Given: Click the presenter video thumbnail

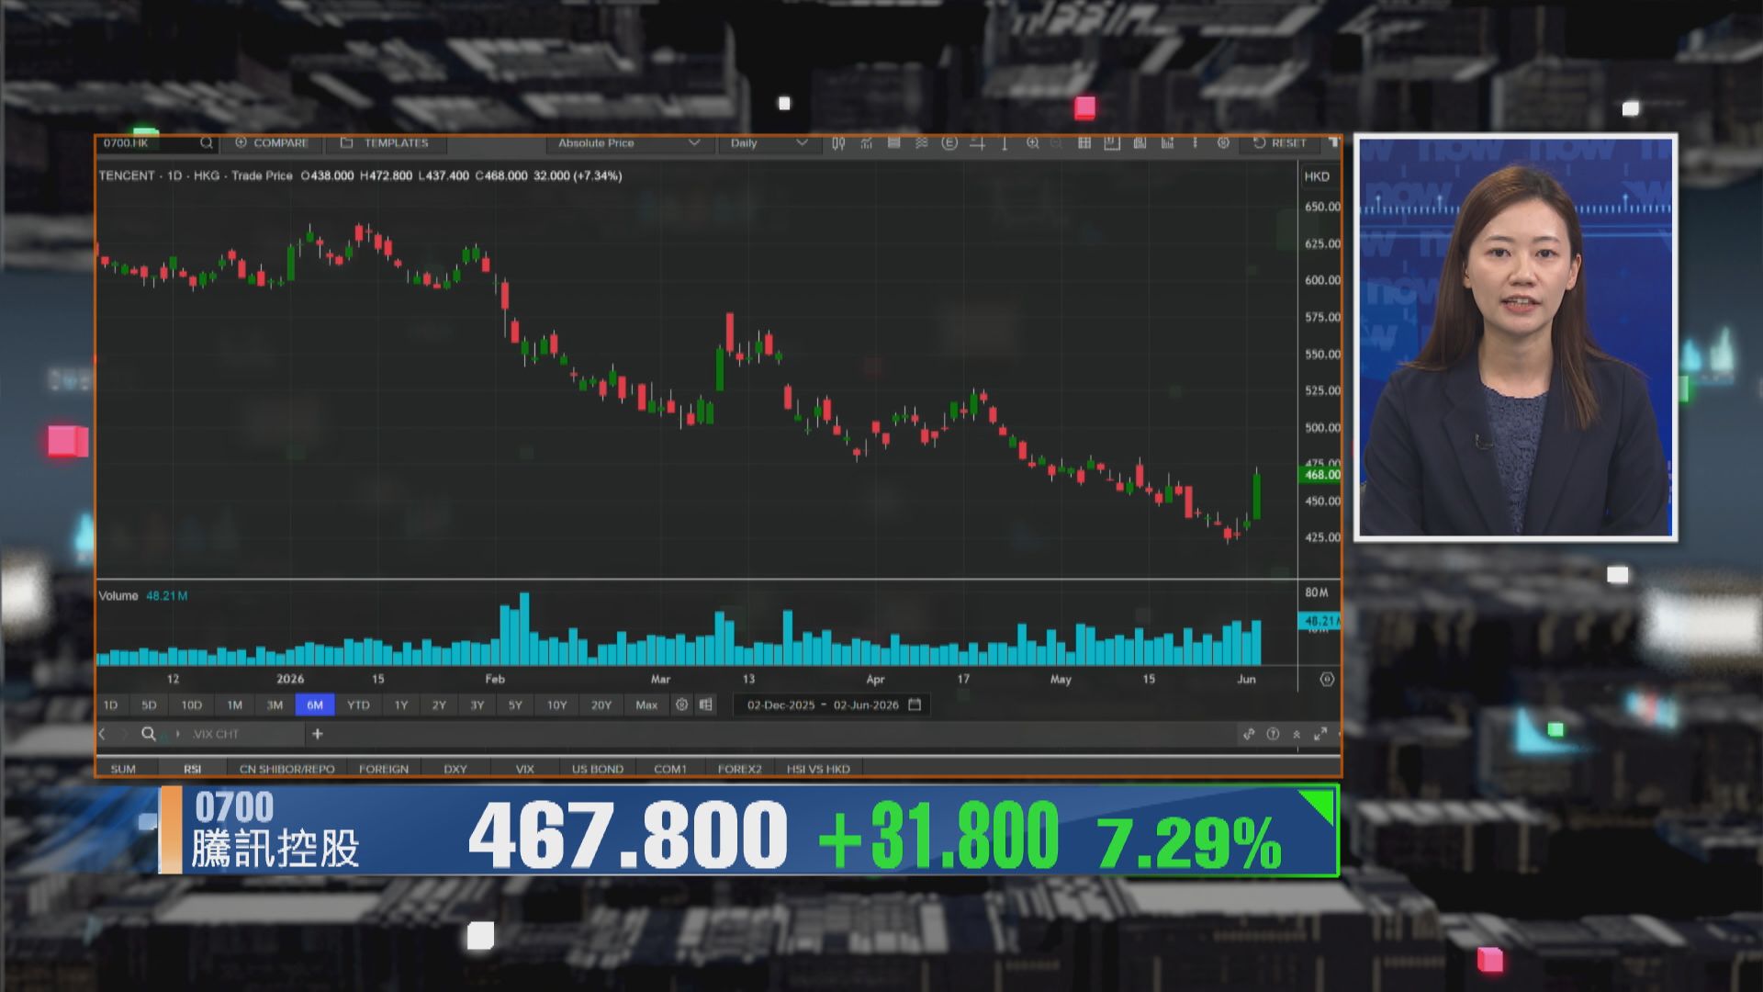Looking at the screenshot, I should click(1515, 337).
